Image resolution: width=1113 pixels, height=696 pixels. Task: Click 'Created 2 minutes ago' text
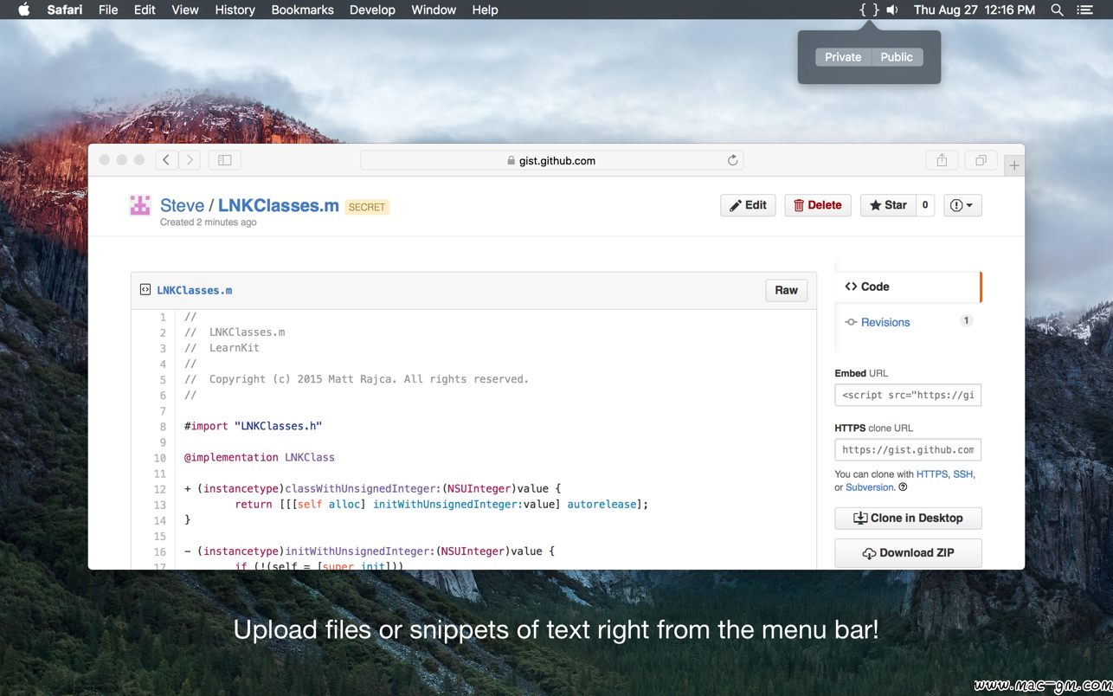click(209, 222)
